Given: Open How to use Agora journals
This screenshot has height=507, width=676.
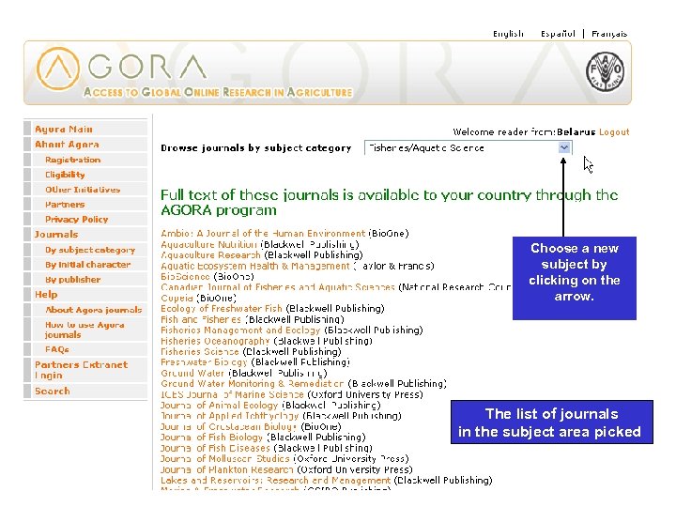Looking at the screenshot, I should (84, 330).
